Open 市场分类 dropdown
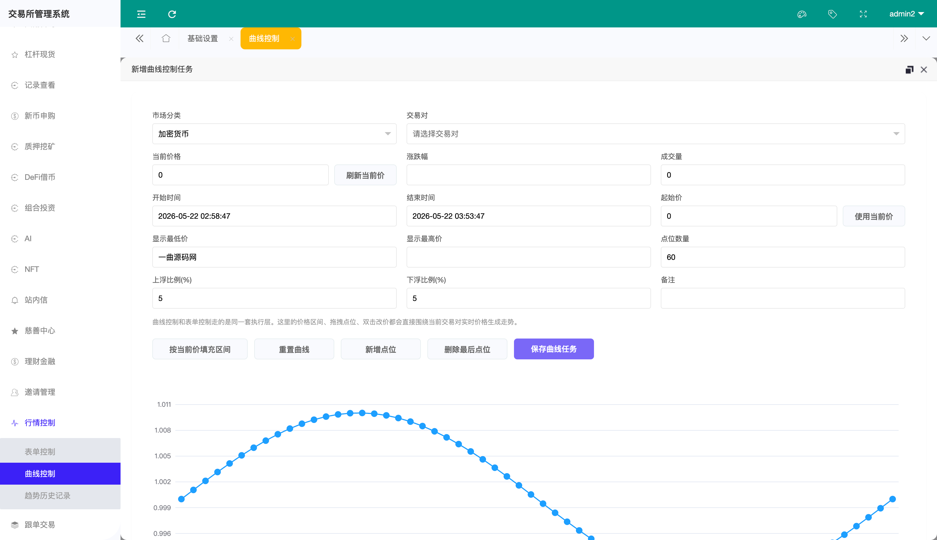This screenshot has width=937, height=540. pyautogui.click(x=274, y=133)
